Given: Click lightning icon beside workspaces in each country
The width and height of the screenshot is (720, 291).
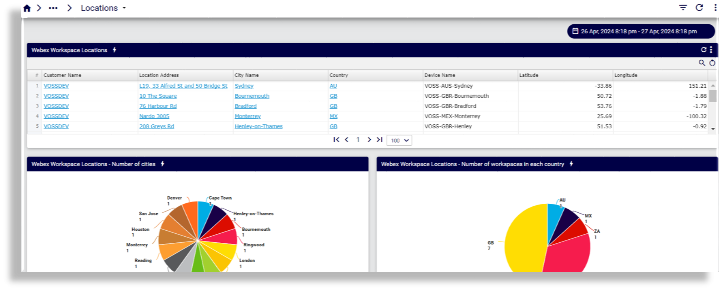Looking at the screenshot, I should (x=571, y=164).
